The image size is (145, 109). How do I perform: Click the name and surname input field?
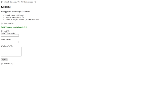(x=10, y=35)
